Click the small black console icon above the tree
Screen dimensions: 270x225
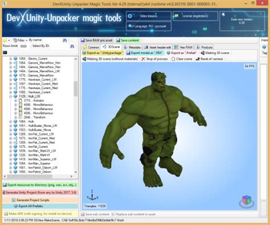click(x=5, y=52)
